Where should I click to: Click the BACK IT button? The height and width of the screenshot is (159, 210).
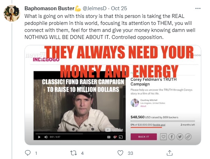tap(144, 137)
